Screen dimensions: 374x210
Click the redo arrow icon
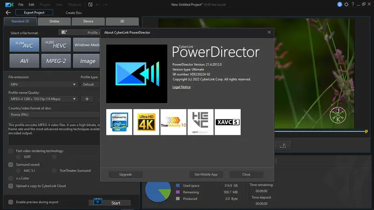(x=105, y=5)
